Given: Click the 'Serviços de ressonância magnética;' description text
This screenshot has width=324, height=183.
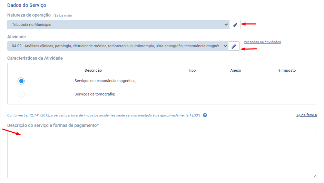Looking at the screenshot, I should 105,81.
